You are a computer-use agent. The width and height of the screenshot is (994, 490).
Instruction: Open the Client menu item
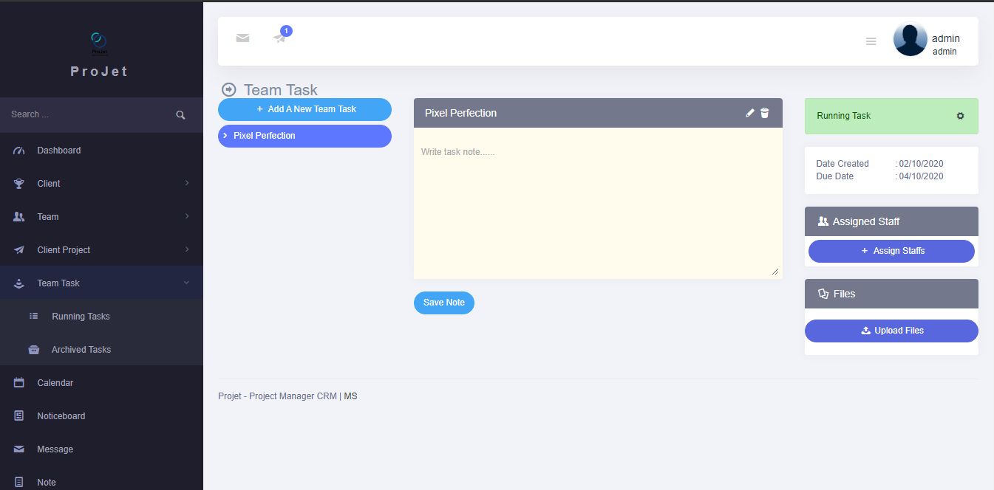click(x=101, y=184)
